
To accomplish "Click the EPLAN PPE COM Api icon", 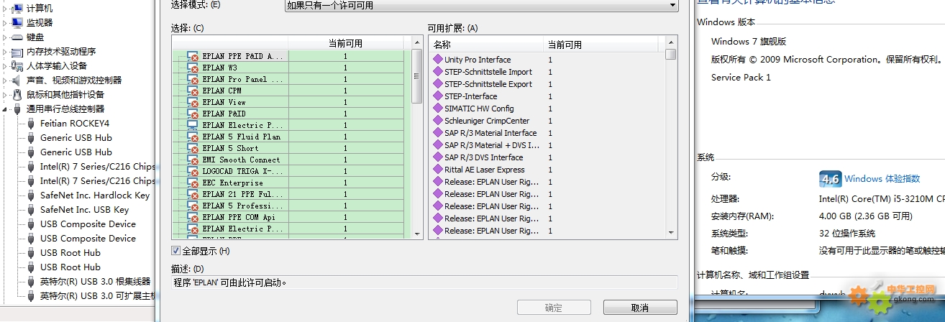I will [193, 217].
